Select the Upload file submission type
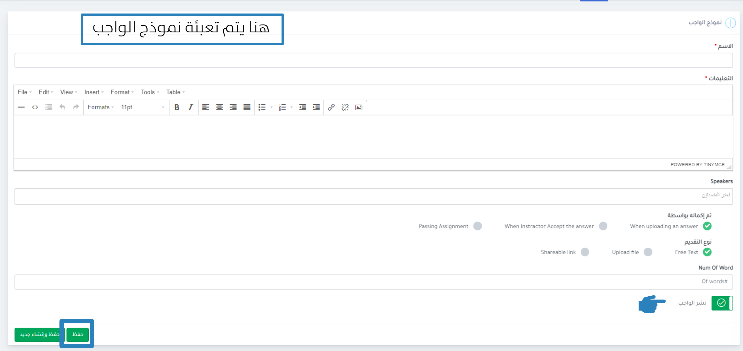The image size is (743, 351). pos(648,252)
